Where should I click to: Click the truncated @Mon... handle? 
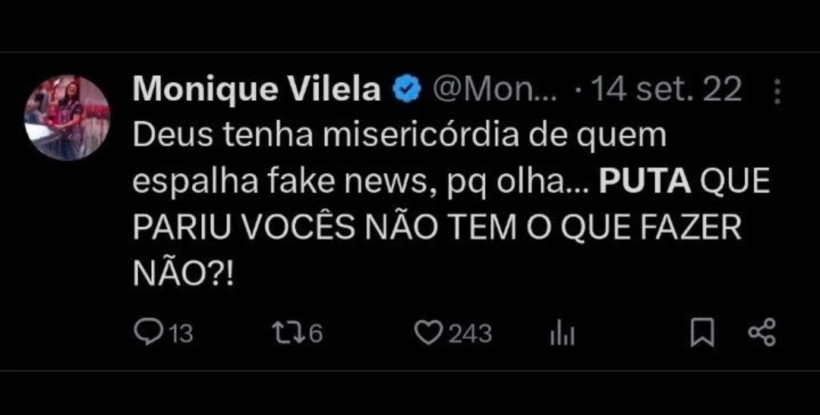point(494,90)
